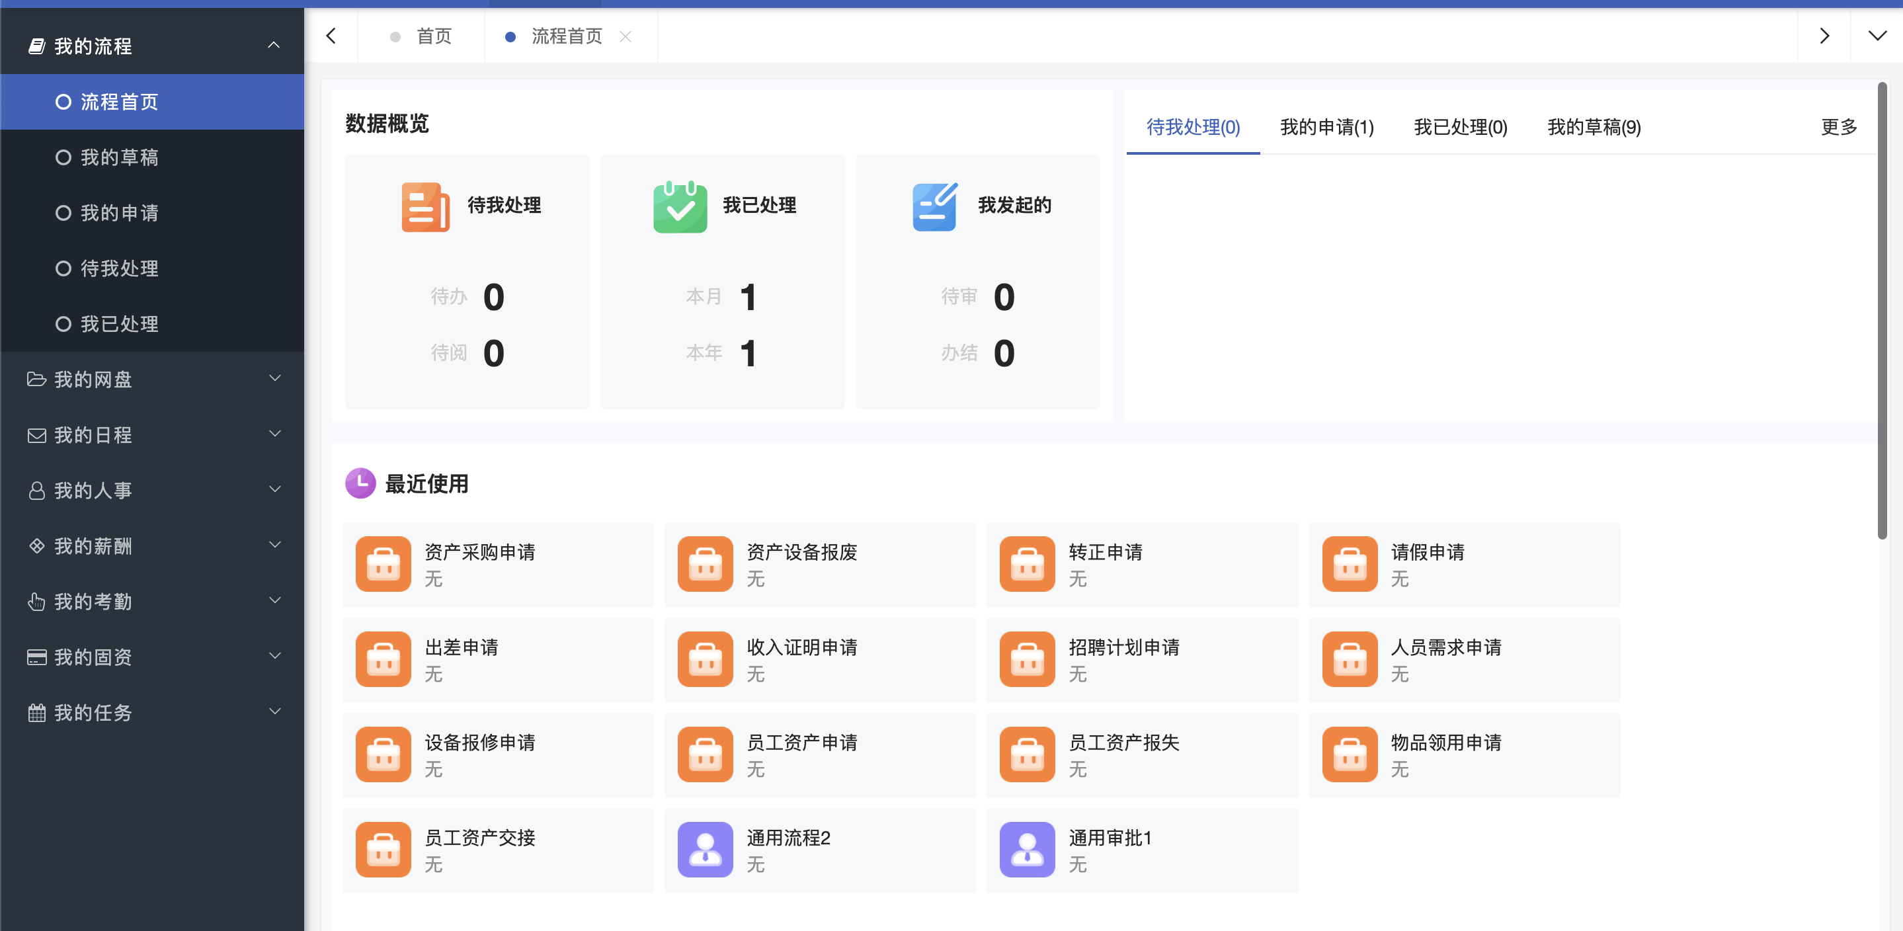The image size is (1903, 931).
Task: Open the tab list dropdown arrow at top right
Action: (x=1877, y=36)
